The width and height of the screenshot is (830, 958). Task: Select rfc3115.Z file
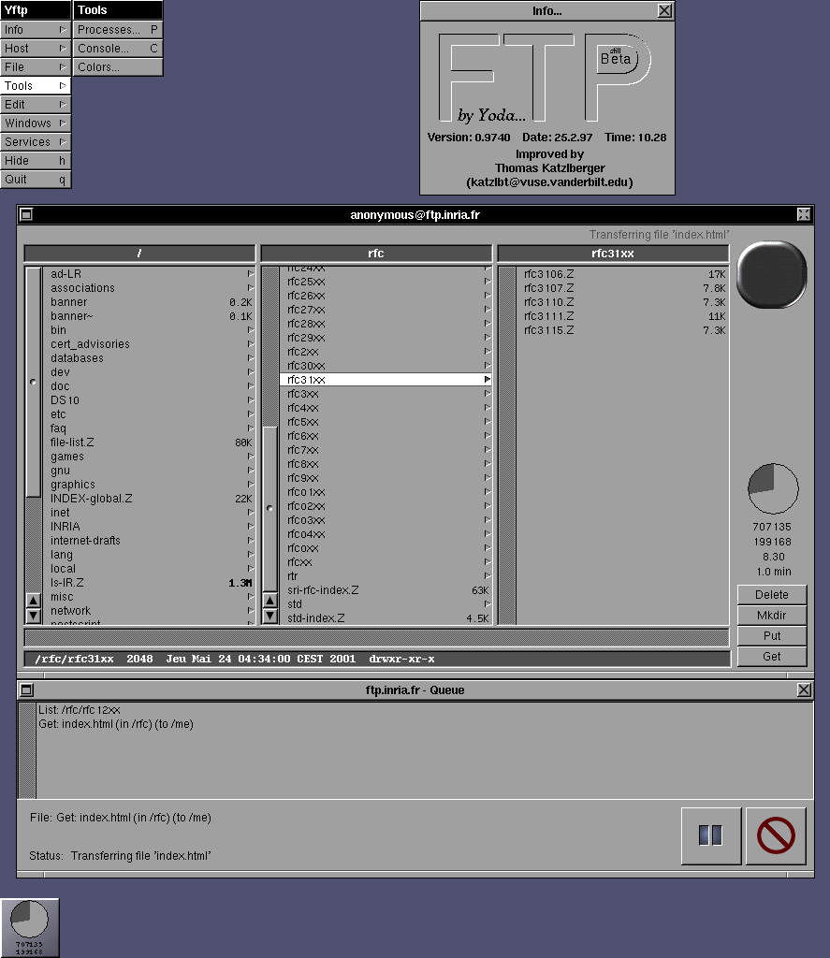click(623, 330)
